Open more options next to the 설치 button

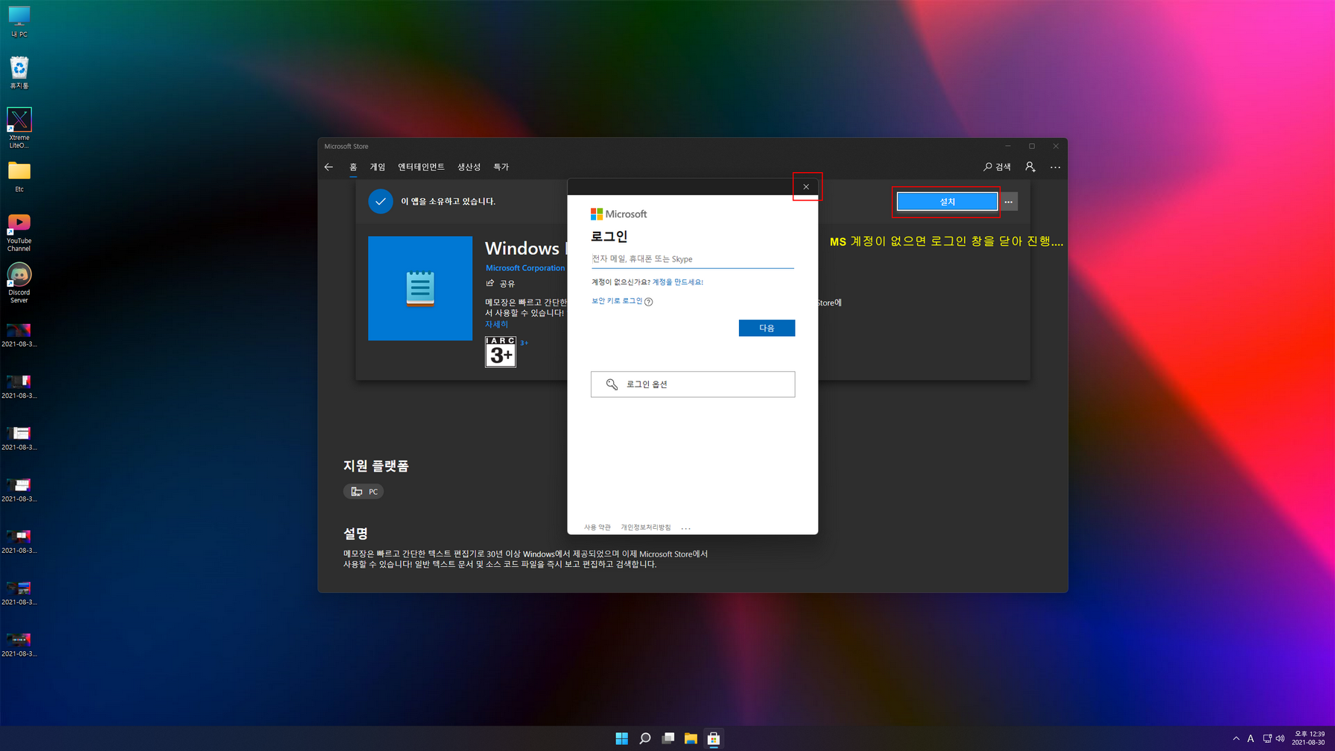pos(1009,202)
